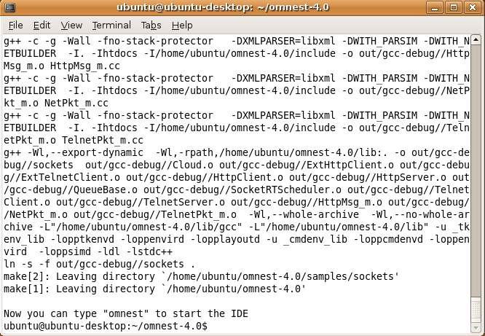Minimize the terminal window
The width and height of the screenshot is (485, 336).
coord(434,7)
